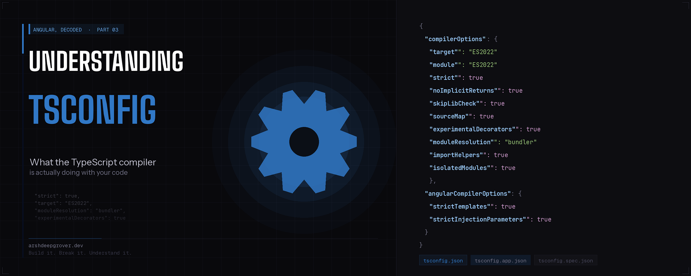Open the tsconfig.spec.json tab
The image size is (691, 276).
566,260
